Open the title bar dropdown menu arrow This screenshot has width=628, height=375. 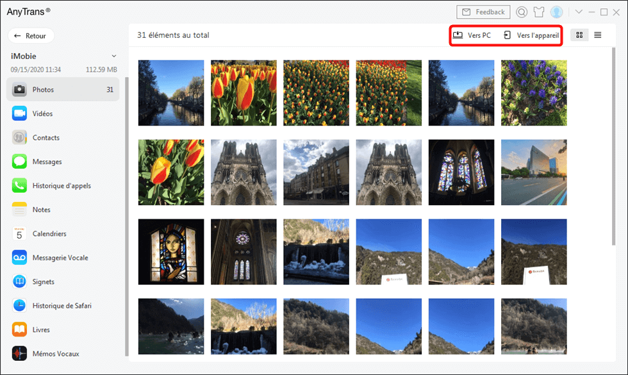tap(579, 12)
